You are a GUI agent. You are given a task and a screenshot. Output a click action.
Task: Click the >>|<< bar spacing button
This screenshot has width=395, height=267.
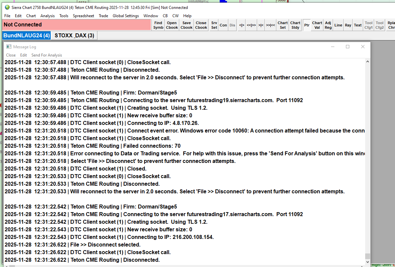point(270,25)
